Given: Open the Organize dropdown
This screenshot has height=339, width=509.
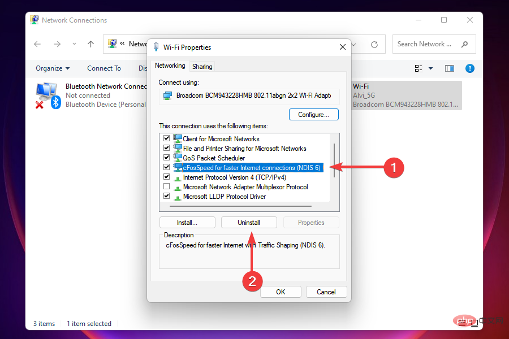Looking at the screenshot, I should (x=51, y=68).
